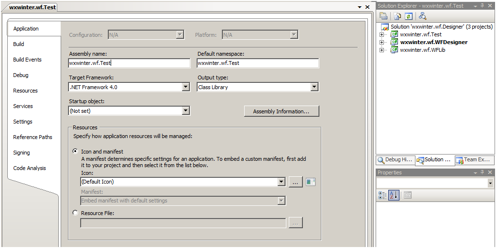Close the Solution Explorer panel

(x=490, y=6)
